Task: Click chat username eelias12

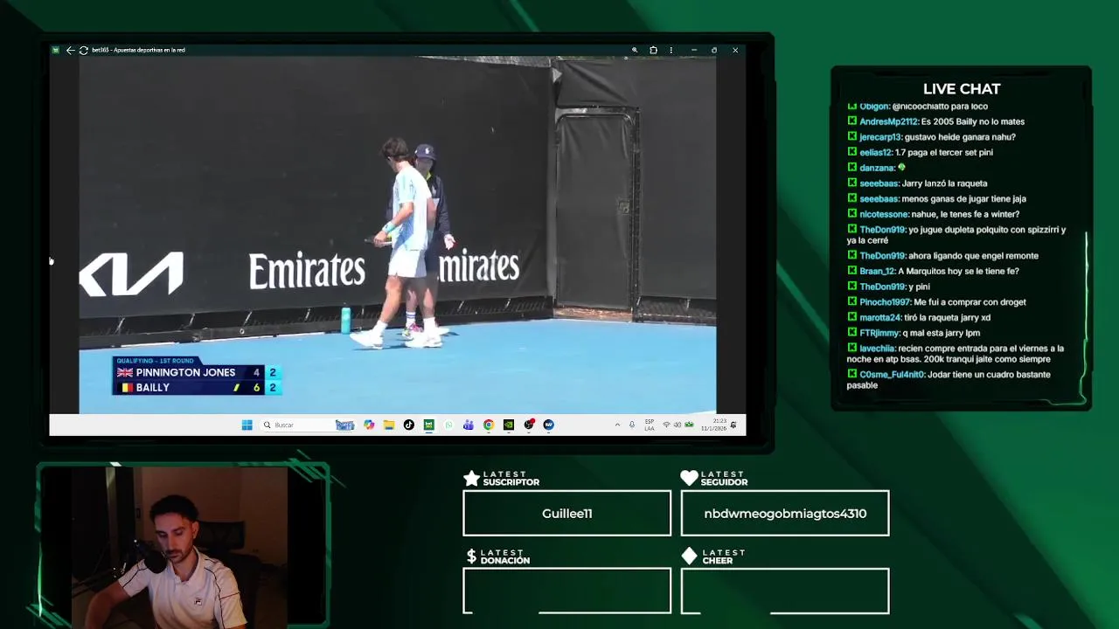Action: pyautogui.click(x=876, y=152)
